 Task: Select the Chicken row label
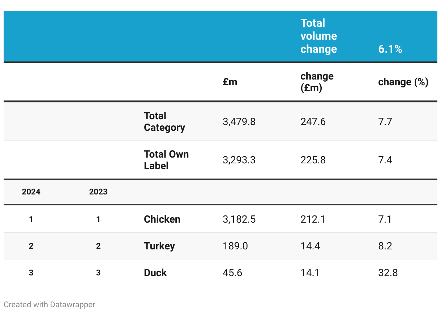point(162,219)
